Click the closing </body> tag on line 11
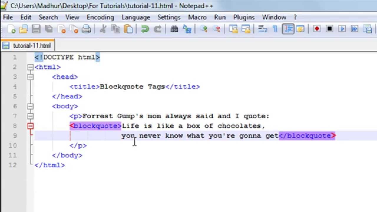Image resolution: width=377 pixels, height=212 pixels. [x=67, y=155]
